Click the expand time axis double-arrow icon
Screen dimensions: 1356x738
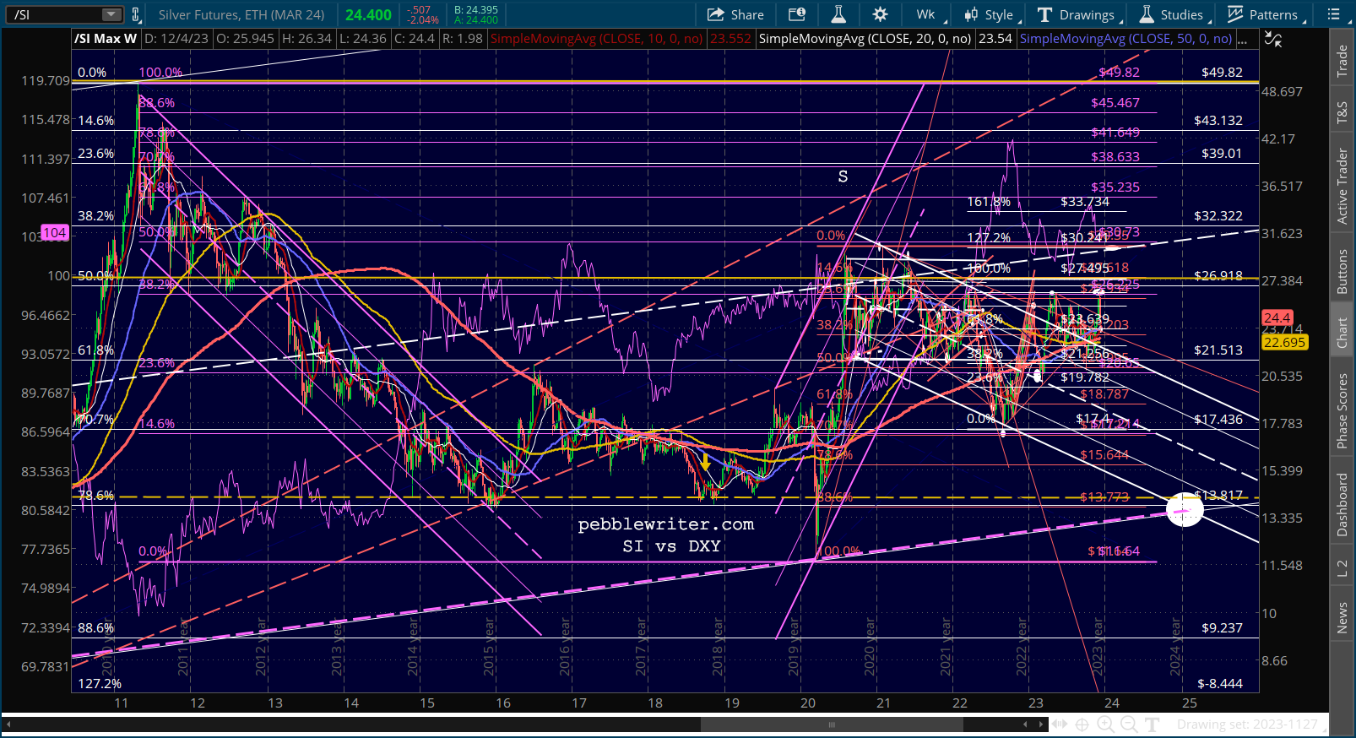(1059, 724)
